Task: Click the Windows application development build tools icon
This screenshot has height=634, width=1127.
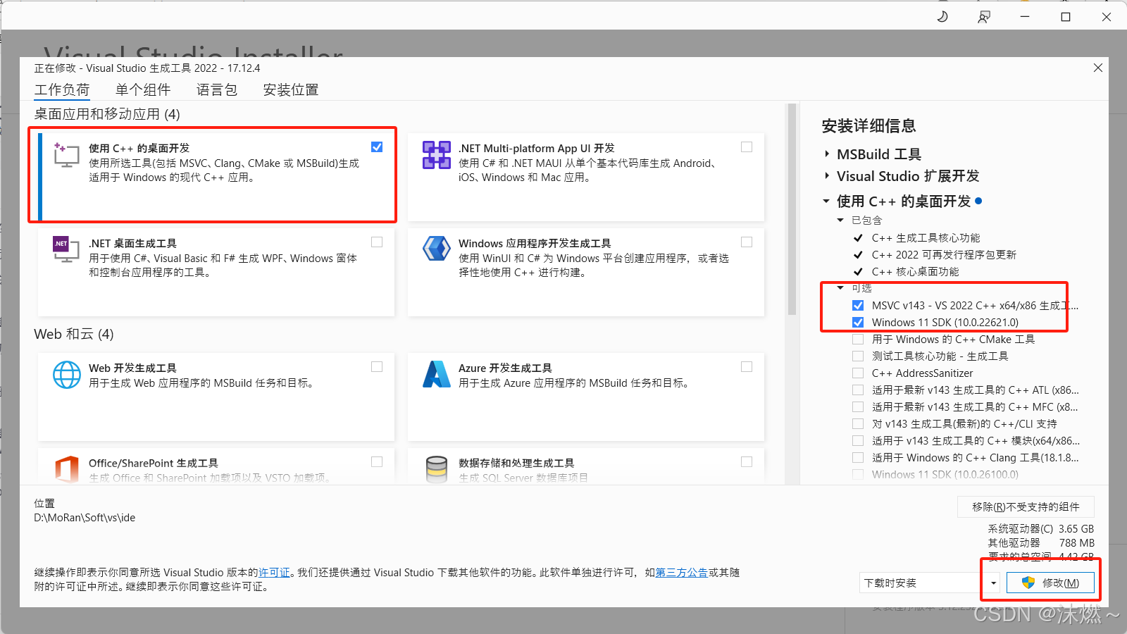Action: [x=436, y=249]
